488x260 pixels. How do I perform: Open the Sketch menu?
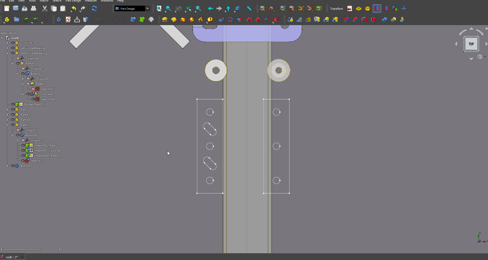(x=57, y=1)
